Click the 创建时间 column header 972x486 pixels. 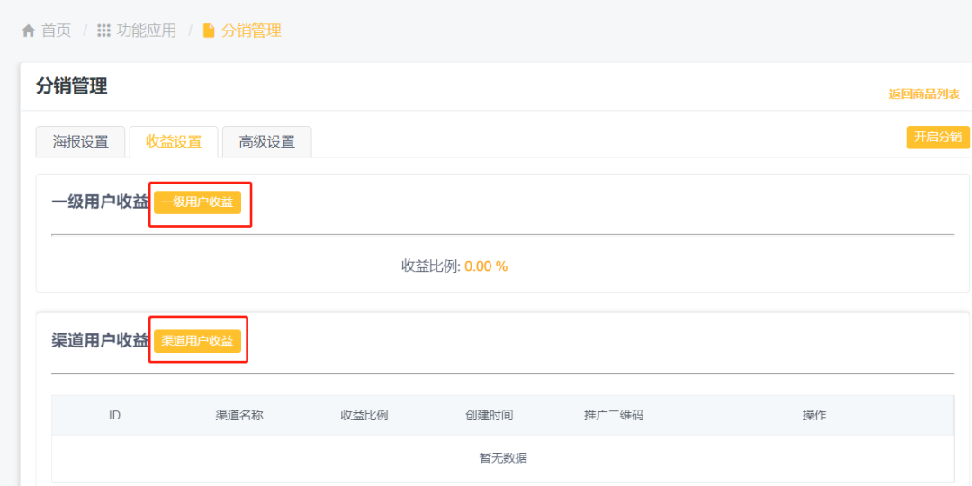click(490, 416)
